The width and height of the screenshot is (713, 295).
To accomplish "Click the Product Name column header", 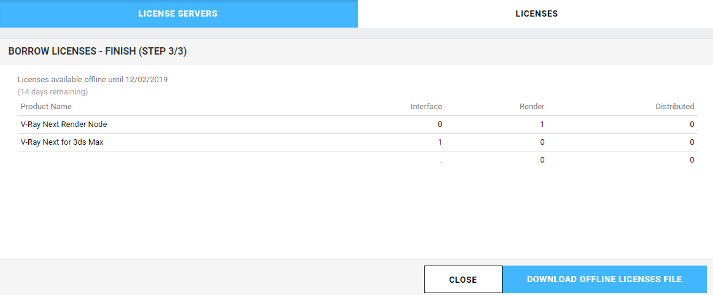I will pos(47,106).
